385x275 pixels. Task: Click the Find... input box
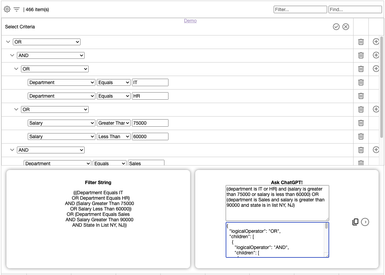coord(355,9)
